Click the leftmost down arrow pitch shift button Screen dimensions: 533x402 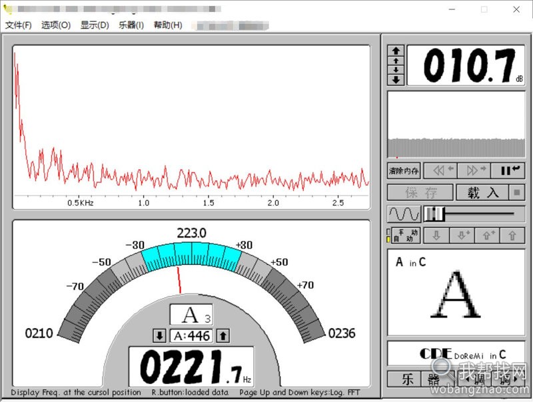436,236
